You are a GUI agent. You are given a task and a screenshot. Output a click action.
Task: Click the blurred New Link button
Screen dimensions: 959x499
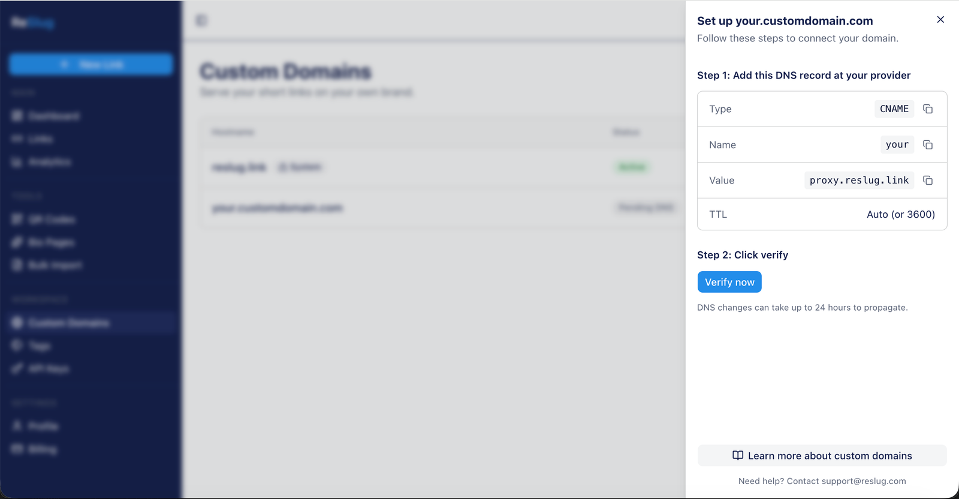click(x=91, y=64)
